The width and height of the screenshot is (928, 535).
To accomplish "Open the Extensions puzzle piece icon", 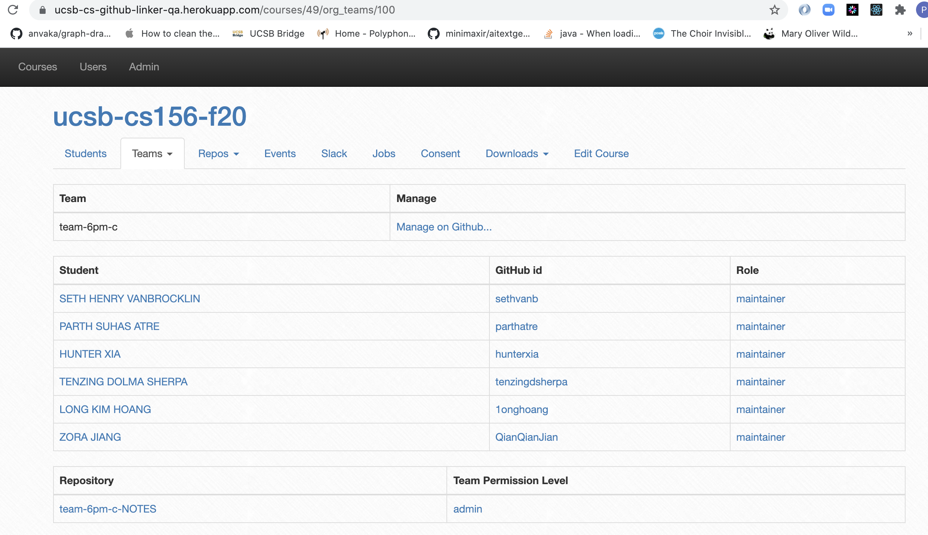I will click(900, 10).
